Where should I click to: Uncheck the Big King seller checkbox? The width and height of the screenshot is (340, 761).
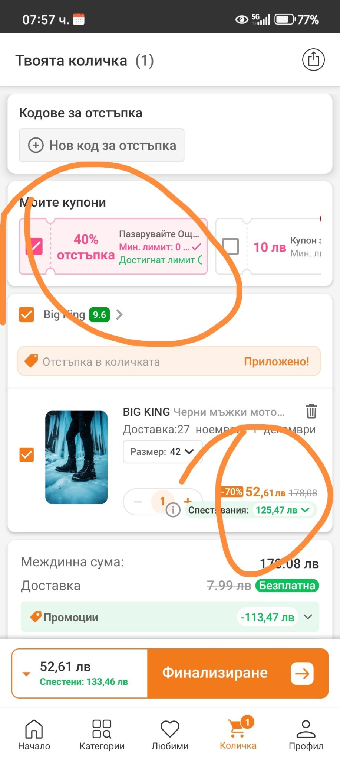(x=27, y=315)
